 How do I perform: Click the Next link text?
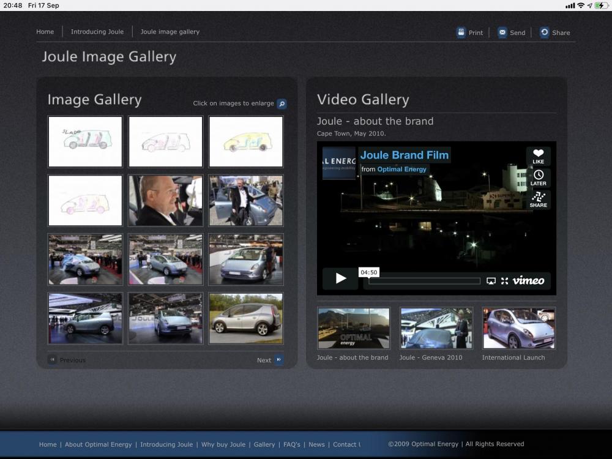(x=264, y=360)
